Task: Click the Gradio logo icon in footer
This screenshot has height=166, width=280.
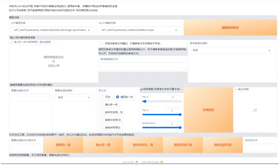Action: coord(162,162)
